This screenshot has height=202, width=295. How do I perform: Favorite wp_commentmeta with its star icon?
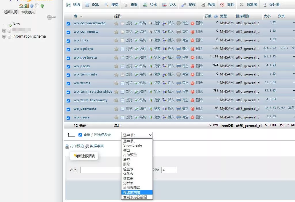(116, 23)
